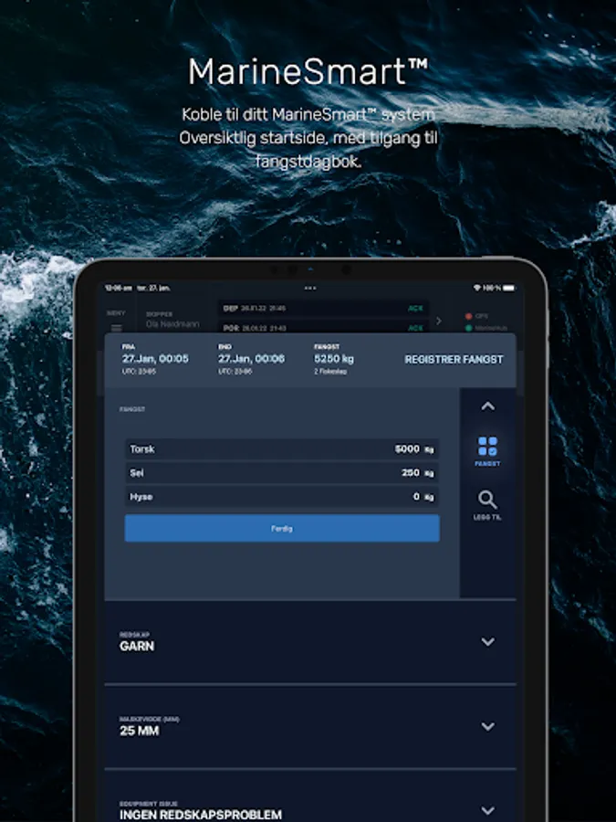
Task: Edit the Hyse catch weight field
Action: click(282, 497)
